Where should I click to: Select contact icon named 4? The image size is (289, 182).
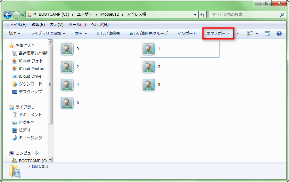click(67, 85)
